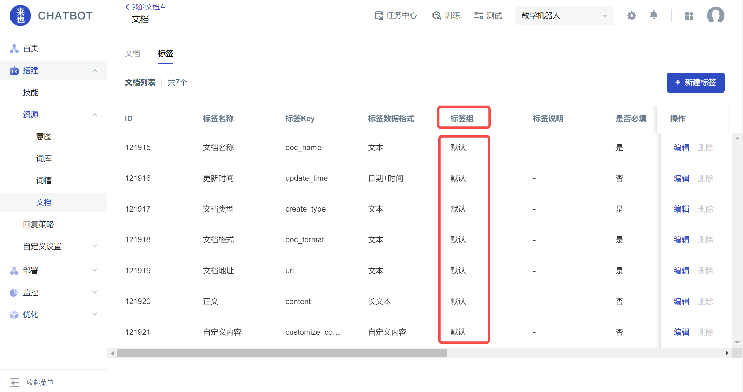Edit the 正文 tag row
Image resolution: width=743 pixels, height=392 pixels.
681,302
